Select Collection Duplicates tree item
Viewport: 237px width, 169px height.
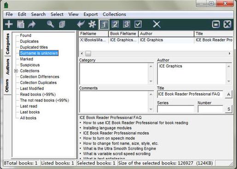38,83
